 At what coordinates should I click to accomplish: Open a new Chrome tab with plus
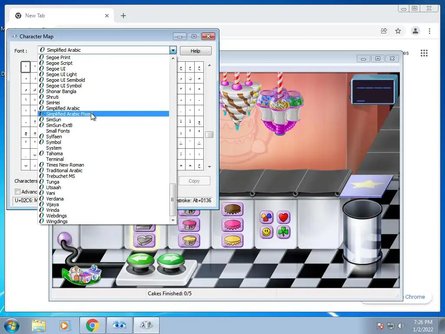tap(123, 16)
